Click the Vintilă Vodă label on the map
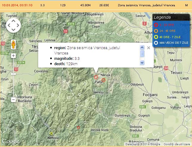 [100, 130]
